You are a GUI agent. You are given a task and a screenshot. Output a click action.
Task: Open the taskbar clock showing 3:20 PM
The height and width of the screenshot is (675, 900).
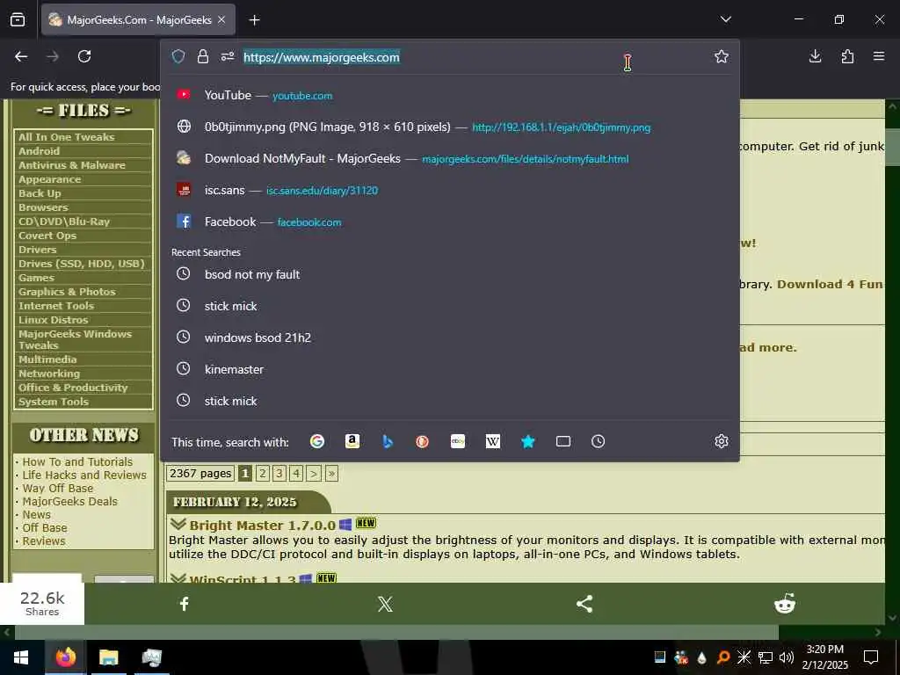[x=824, y=657]
